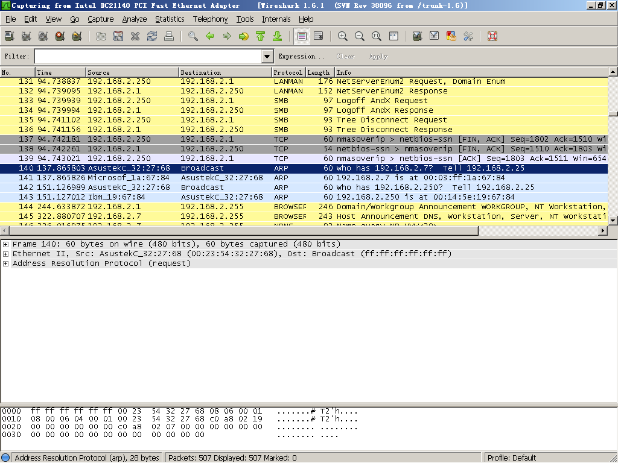
Task: Find a packet magnifier icon
Action: (193, 37)
